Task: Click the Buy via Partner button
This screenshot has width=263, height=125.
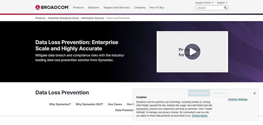Action: click(x=199, y=93)
